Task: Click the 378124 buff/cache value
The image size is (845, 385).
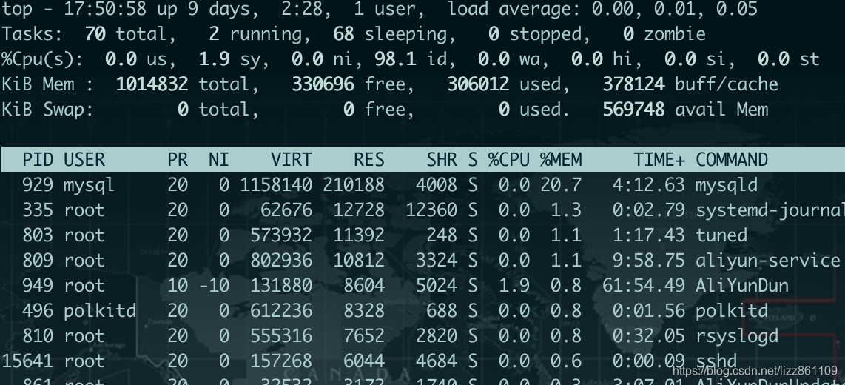Action: [633, 84]
